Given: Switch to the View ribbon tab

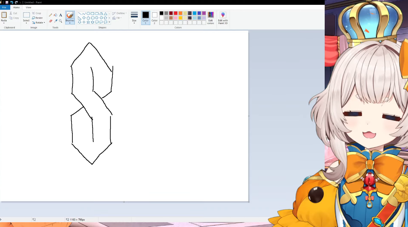Looking at the screenshot, I should tap(29, 7).
